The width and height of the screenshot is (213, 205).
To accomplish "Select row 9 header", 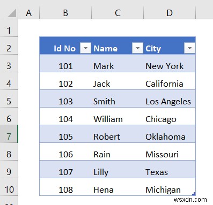I will [x=9, y=169].
